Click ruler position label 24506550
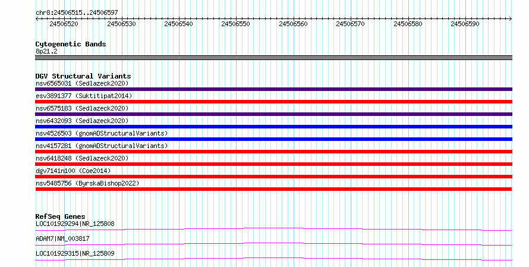This screenshot has width=529, height=267. 235,24
